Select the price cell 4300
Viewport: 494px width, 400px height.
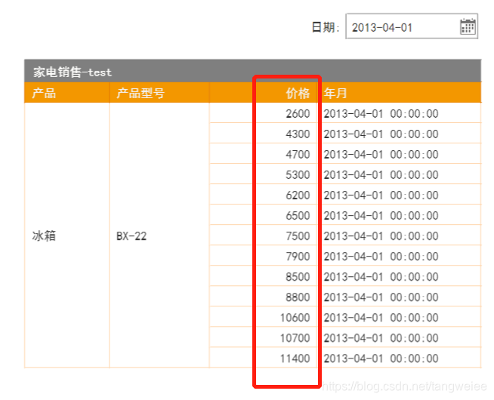pos(263,134)
